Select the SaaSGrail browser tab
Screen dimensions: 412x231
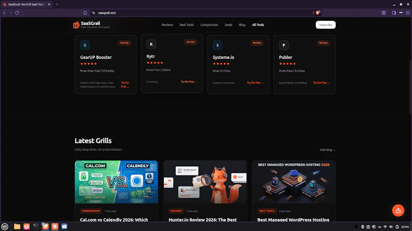[26, 5]
